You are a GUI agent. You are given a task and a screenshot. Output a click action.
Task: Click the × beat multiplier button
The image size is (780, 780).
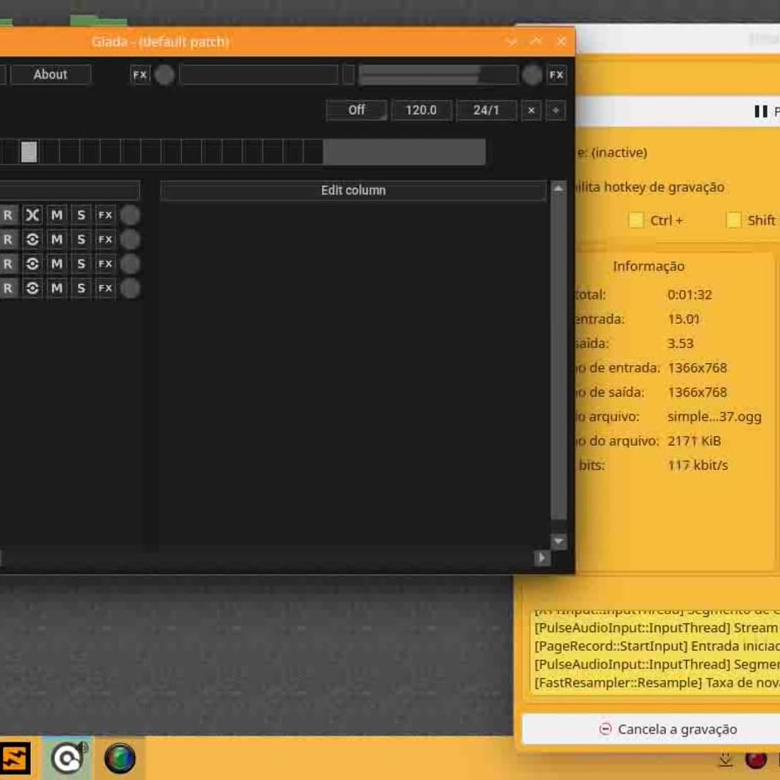tap(532, 110)
